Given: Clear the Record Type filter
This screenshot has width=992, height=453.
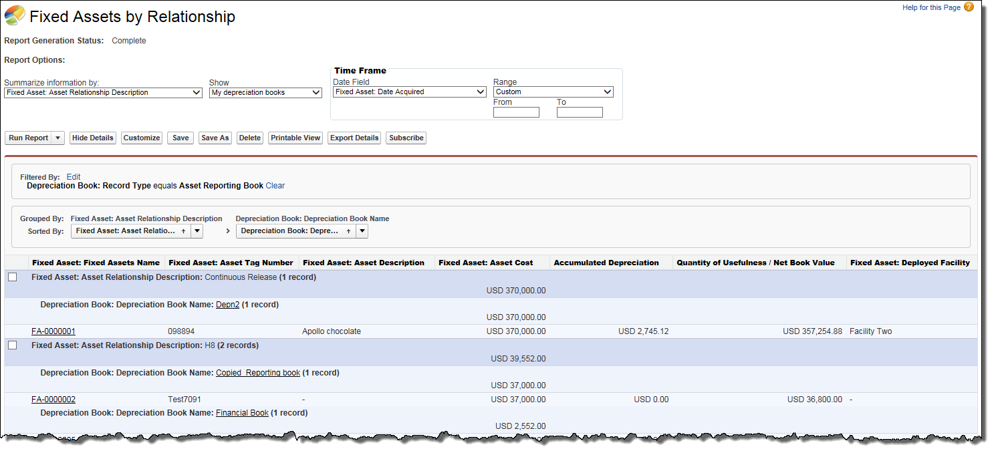Looking at the screenshot, I should click(275, 186).
